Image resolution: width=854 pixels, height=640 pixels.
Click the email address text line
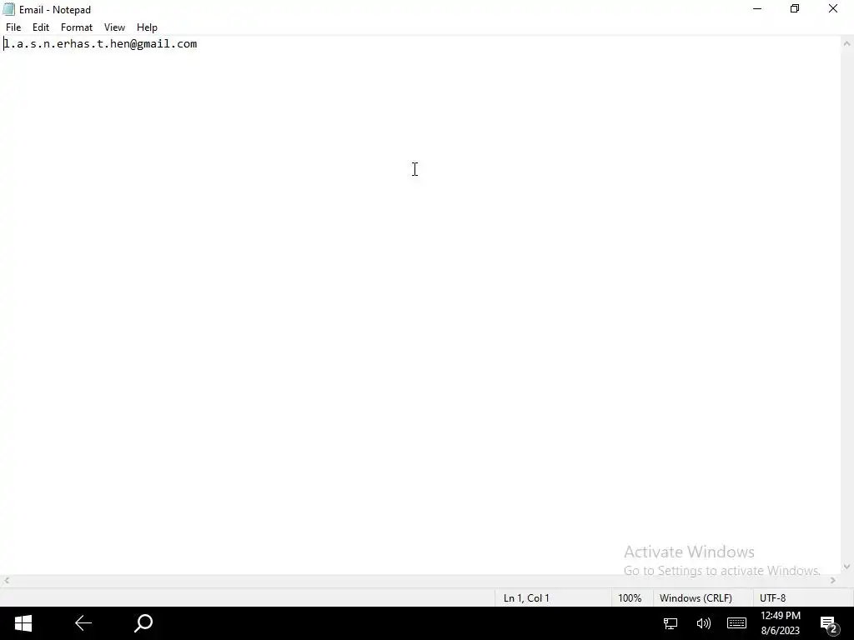point(100,44)
